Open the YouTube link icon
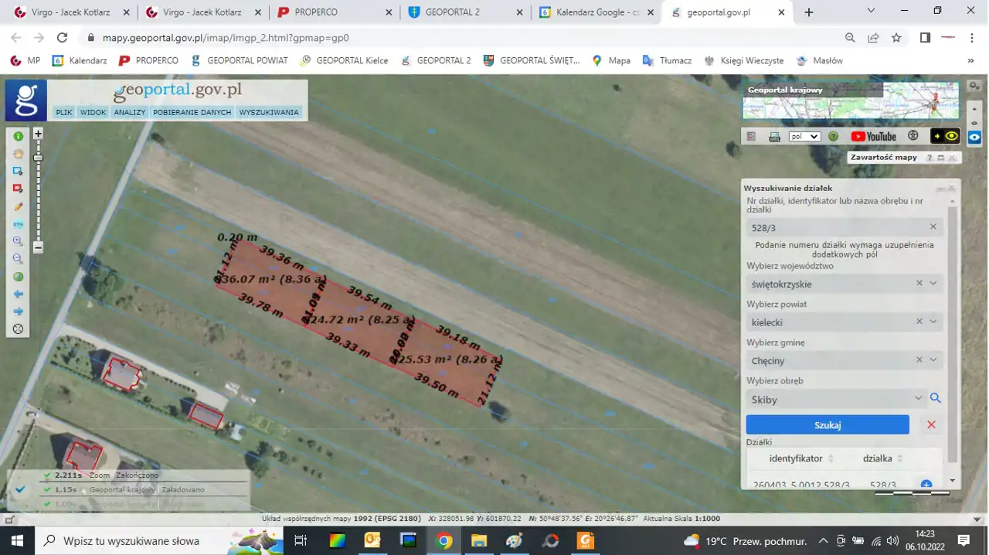The width and height of the screenshot is (989, 555). click(873, 136)
